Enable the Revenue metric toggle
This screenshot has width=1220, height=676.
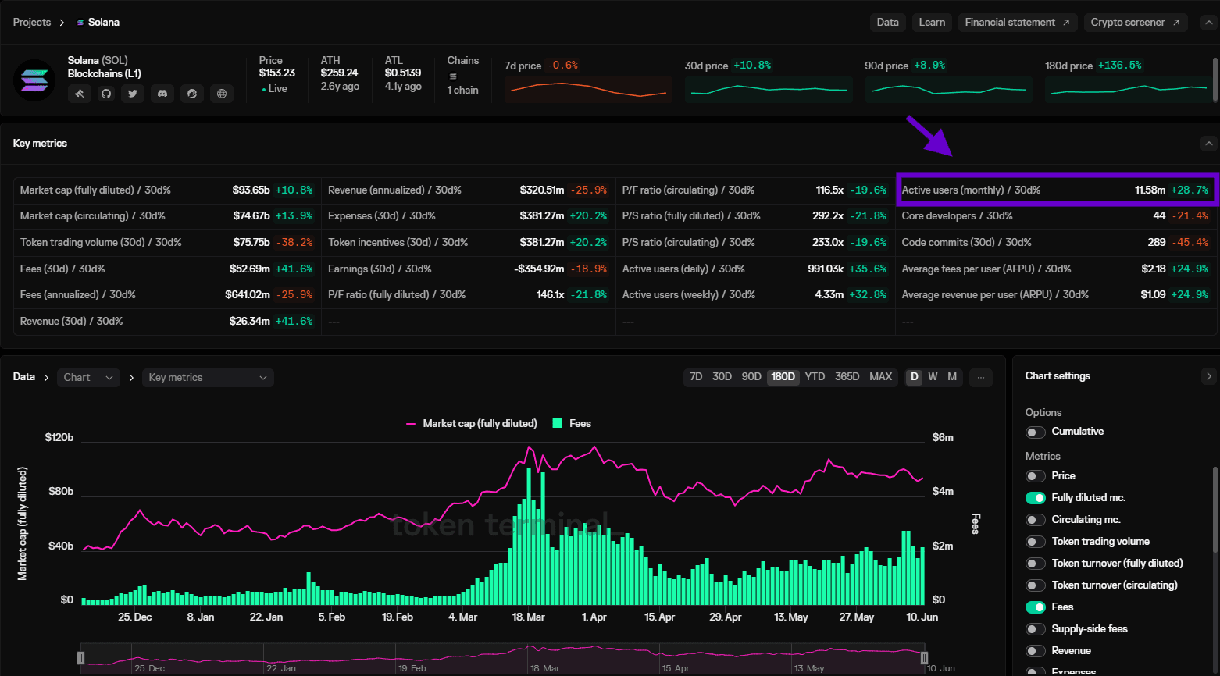coord(1036,651)
